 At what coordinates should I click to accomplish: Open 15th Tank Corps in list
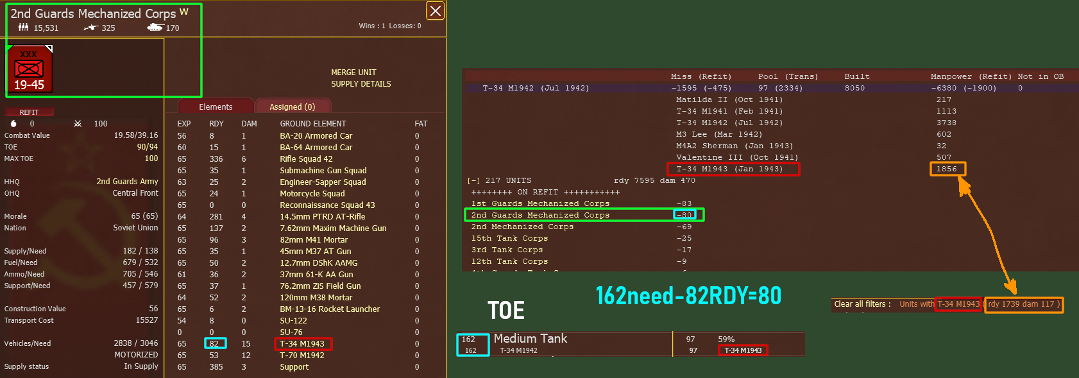509,239
